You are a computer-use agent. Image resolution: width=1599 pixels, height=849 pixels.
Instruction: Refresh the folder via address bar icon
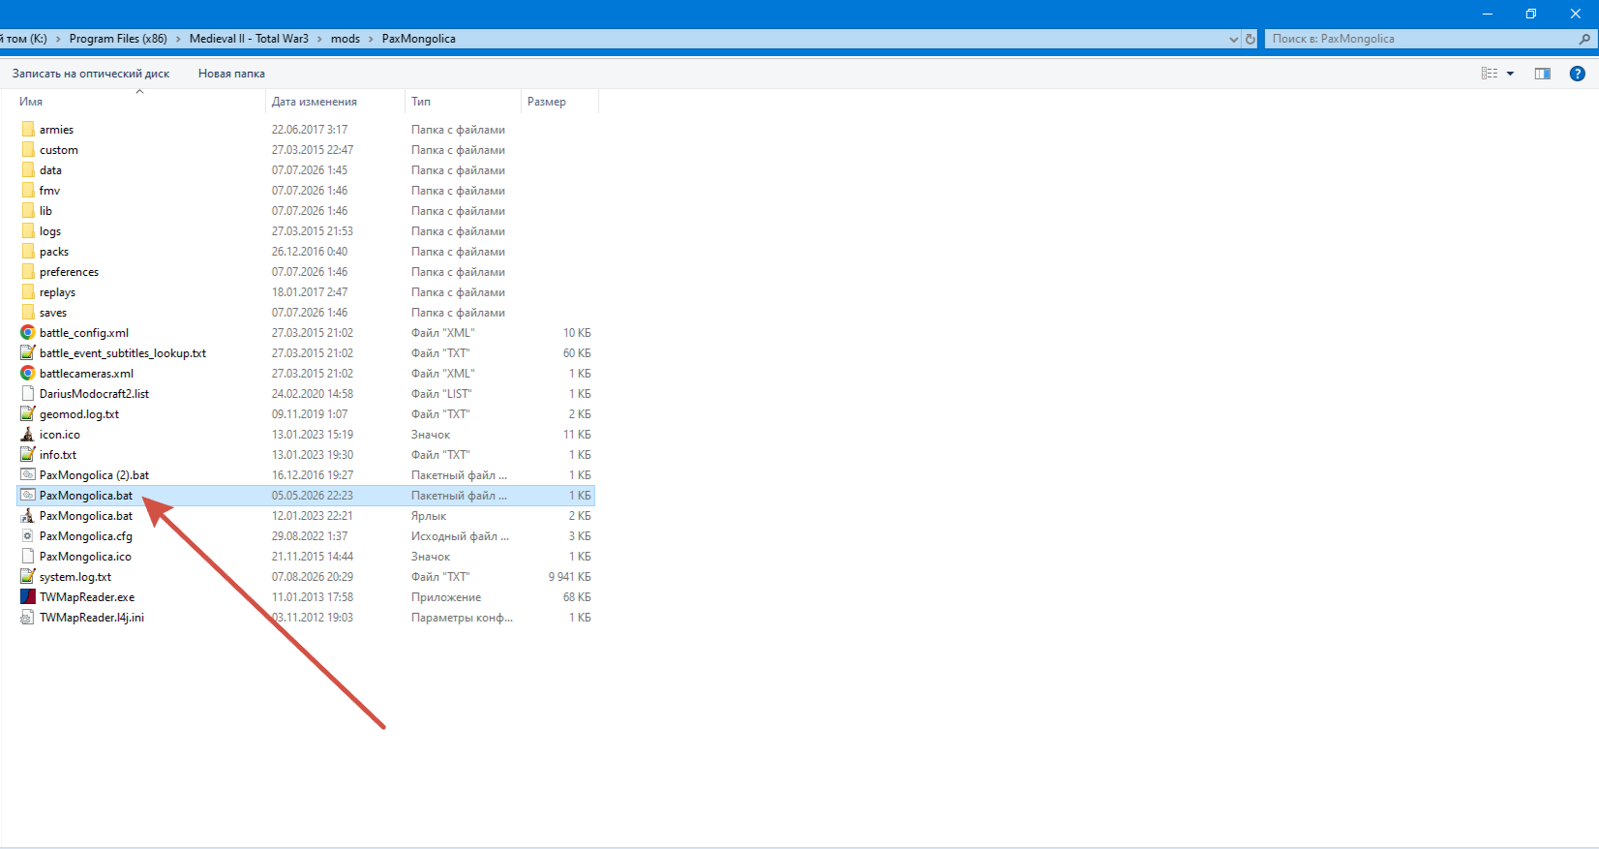(1250, 39)
